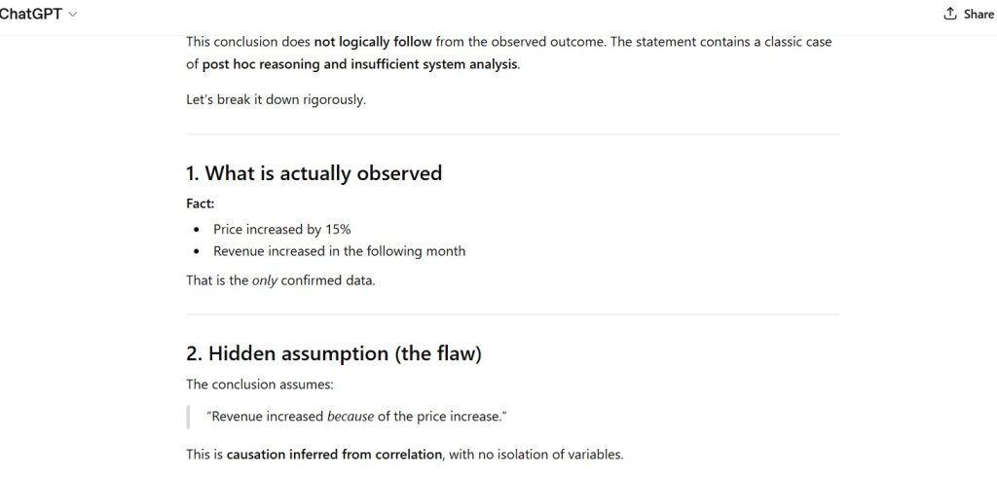Click the "Price increased by 15%" bullet text
997x478 pixels.
[281, 229]
